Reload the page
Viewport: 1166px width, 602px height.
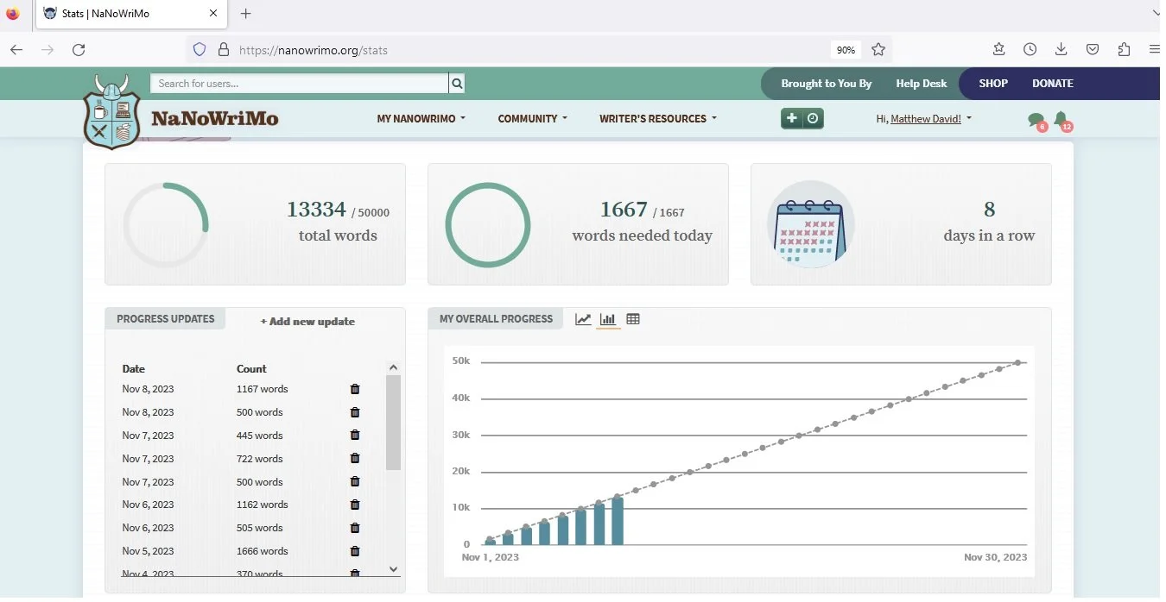79,50
